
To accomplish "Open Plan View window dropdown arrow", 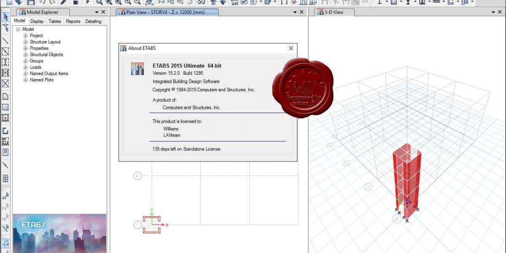I will 295,12.
